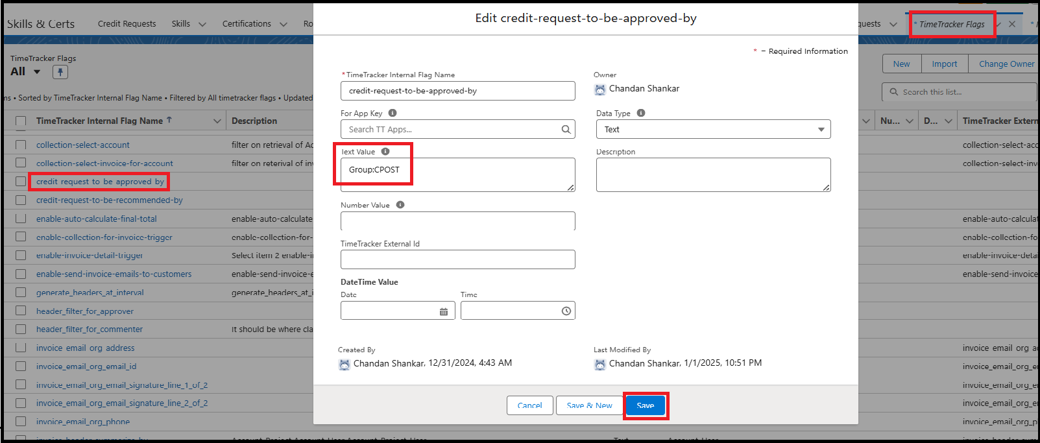The width and height of the screenshot is (1040, 443).
Task: Click the Skills & Certs app name
Action: (41, 24)
